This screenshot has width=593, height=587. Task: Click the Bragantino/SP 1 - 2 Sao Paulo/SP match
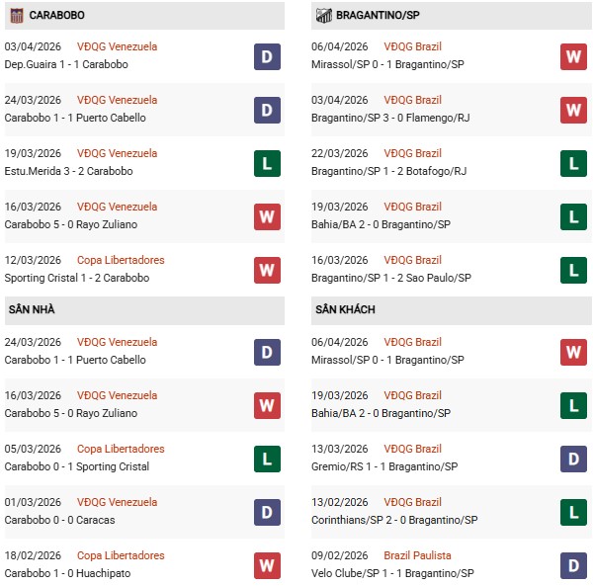coord(390,278)
